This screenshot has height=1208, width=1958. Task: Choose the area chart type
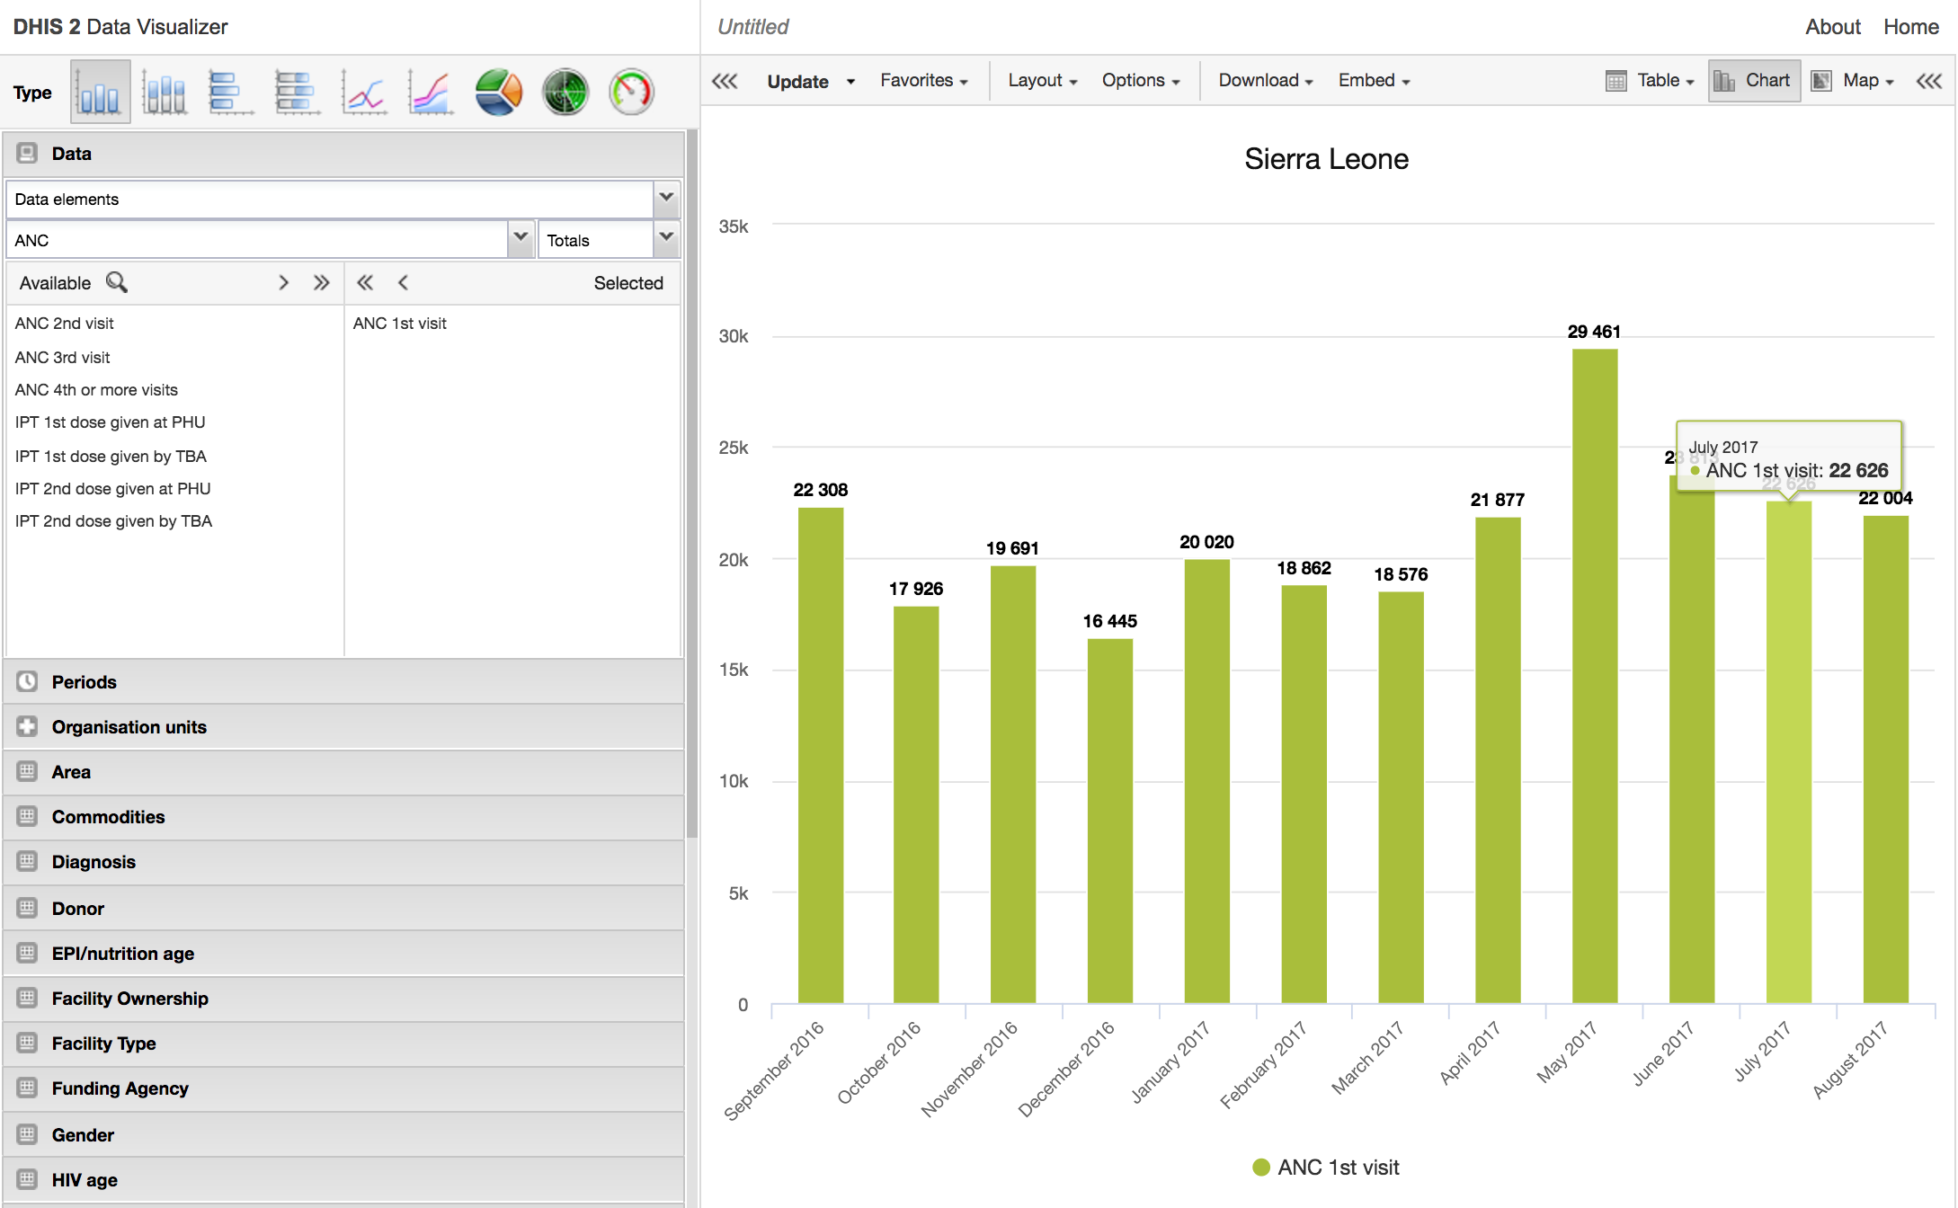click(431, 92)
